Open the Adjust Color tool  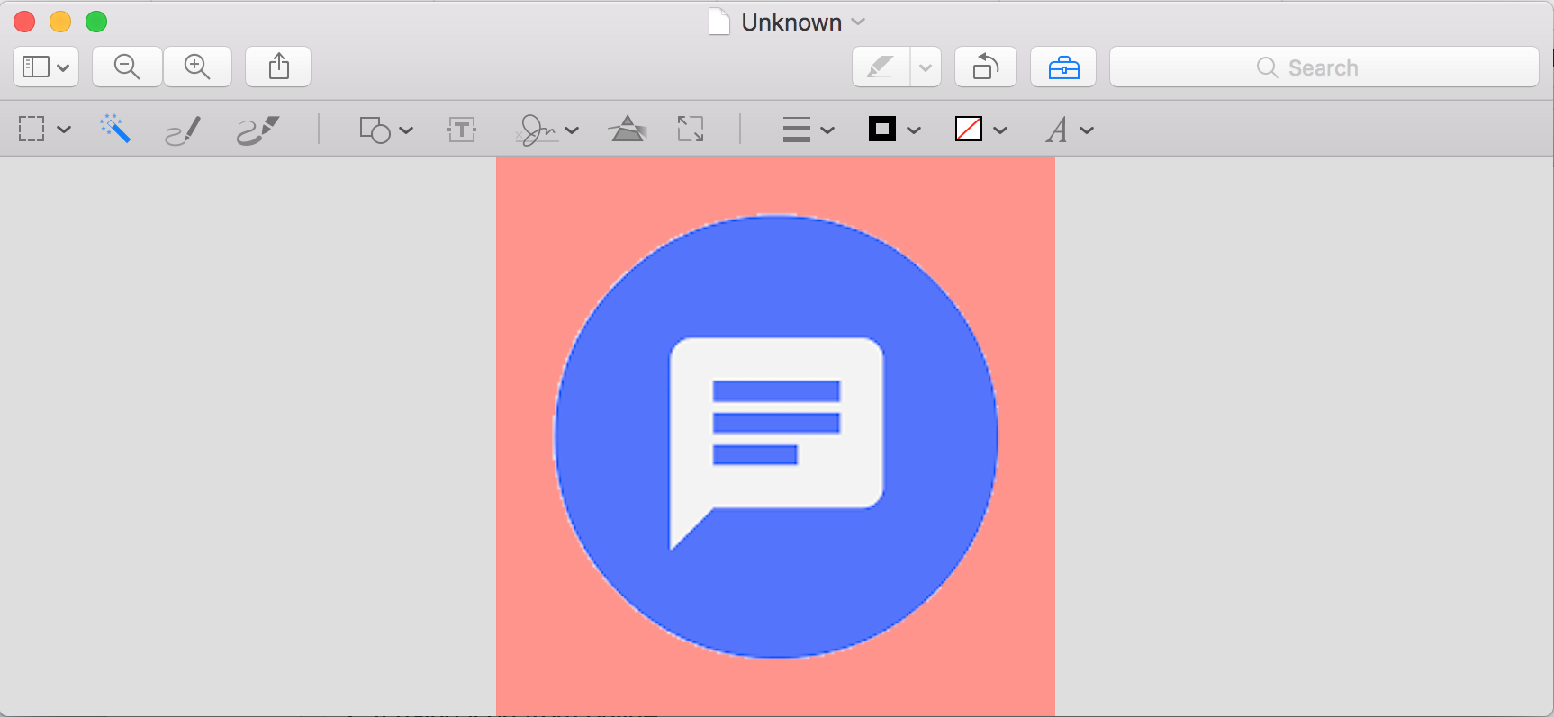click(628, 130)
